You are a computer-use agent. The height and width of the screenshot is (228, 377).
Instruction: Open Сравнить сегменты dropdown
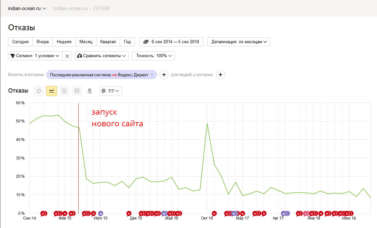click(102, 56)
